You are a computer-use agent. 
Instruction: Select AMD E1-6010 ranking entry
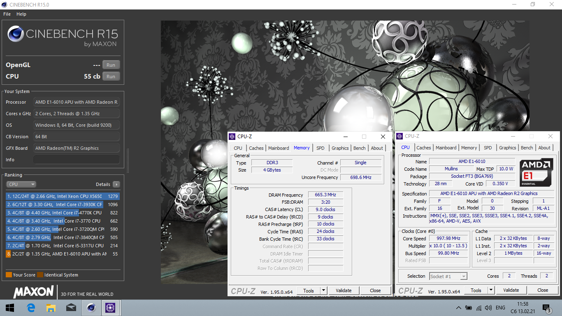(63, 254)
